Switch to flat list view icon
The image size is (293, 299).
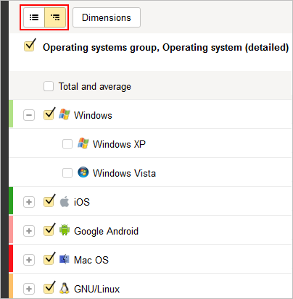(34, 17)
